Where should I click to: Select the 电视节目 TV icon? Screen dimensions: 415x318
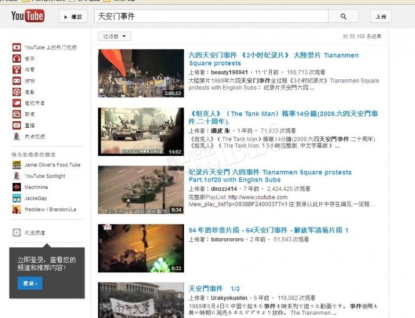click(16, 103)
